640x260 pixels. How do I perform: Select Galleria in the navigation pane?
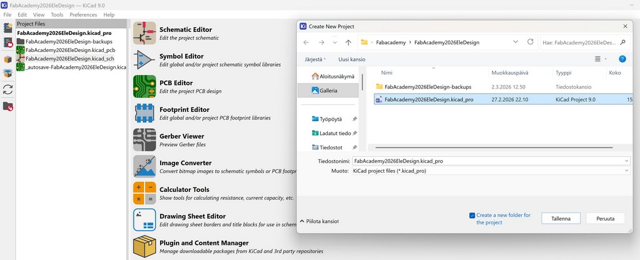[x=328, y=91]
